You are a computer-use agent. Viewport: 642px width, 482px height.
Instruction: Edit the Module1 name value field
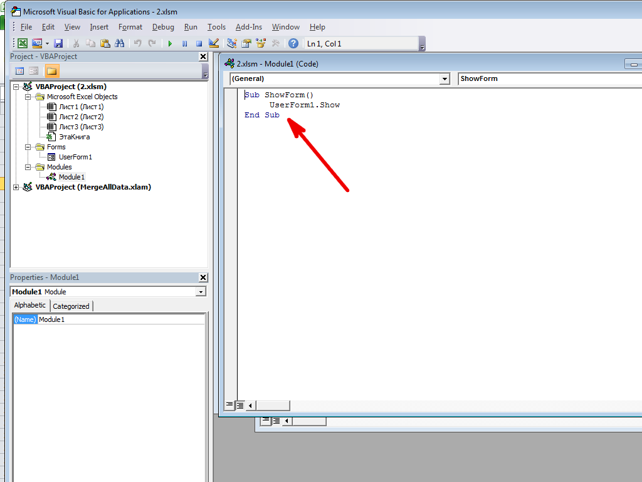pyautogui.click(x=121, y=319)
